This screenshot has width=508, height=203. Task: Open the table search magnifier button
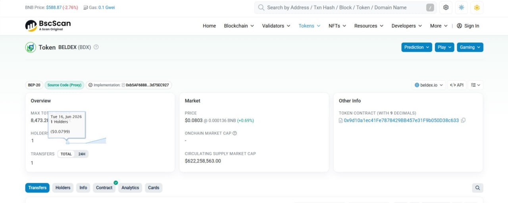tap(477, 188)
